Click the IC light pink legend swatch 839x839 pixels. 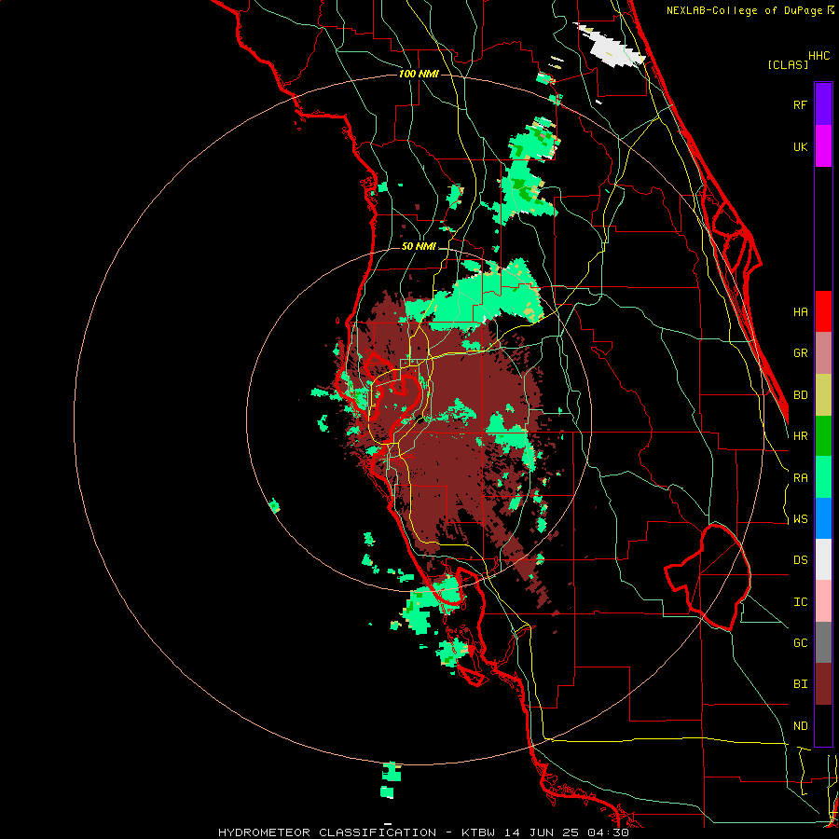[823, 601]
